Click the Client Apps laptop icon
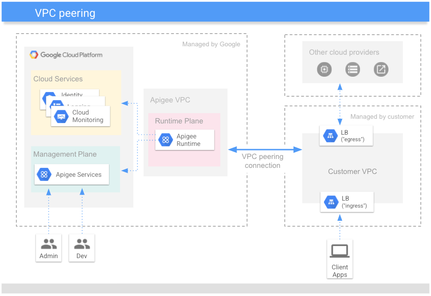The height and width of the screenshot is (296, 431). (340, 252)
